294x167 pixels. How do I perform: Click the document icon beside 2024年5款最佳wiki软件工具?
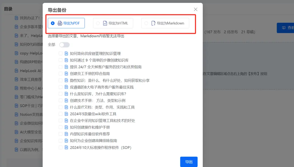[66, 114]
